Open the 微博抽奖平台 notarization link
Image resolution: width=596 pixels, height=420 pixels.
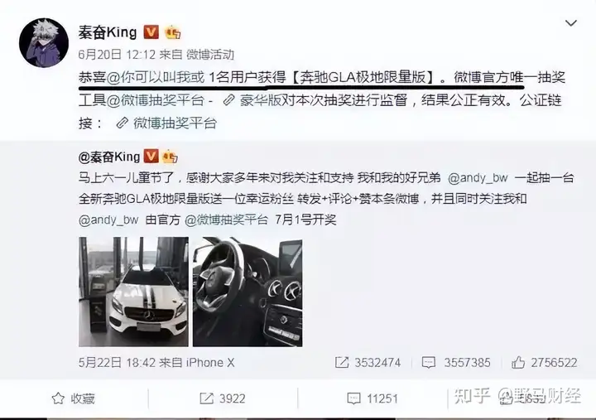(x=166, y=123)
